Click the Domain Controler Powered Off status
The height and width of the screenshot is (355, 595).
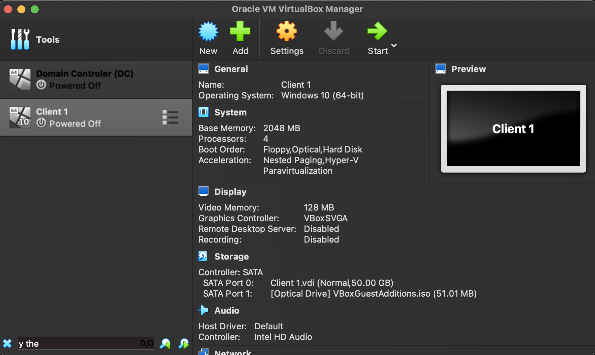(x=75, y=86)
